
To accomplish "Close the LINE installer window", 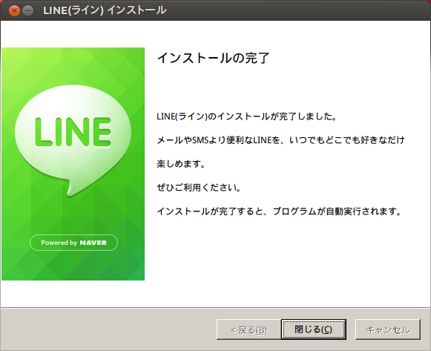I will [x=14, y=10].
